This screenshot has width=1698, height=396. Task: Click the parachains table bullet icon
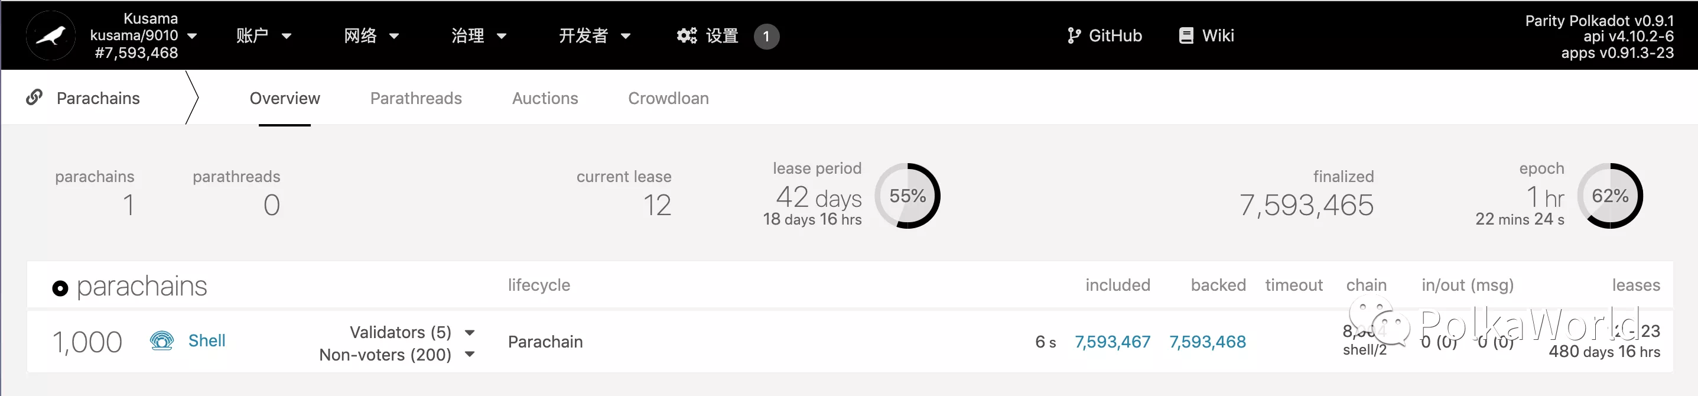pyautogui.click(x=60, y=288)
